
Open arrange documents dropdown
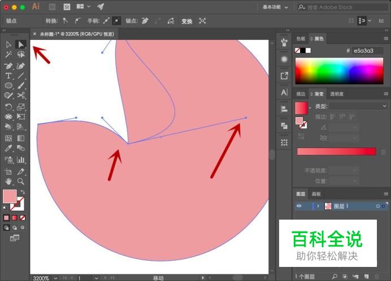[x=83, y=7]
